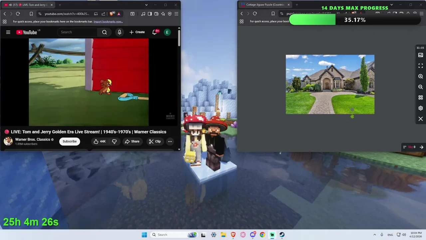Show hidden system tray icons
The height and width of the screenshot is (240, 426).
pyautogui.click(x=374, y=235)
